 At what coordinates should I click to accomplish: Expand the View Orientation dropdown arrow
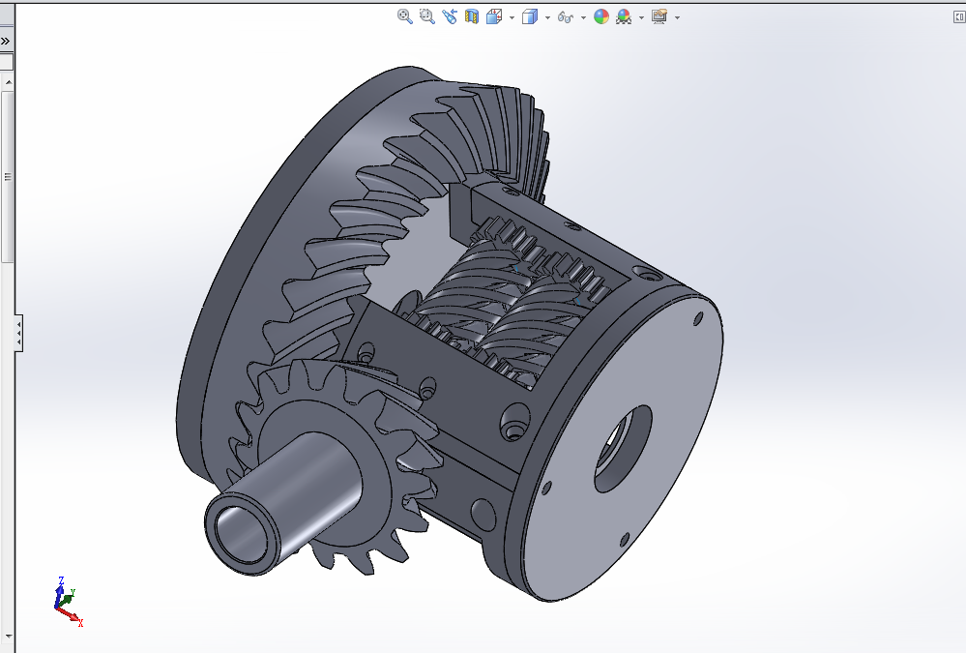[512, 17]
